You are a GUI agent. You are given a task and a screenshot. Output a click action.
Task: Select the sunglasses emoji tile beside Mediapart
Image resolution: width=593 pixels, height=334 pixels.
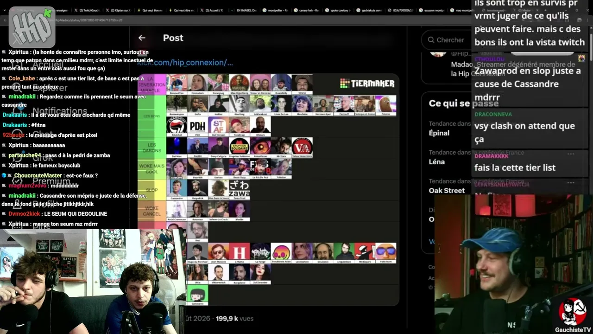(x=385, y=253)
